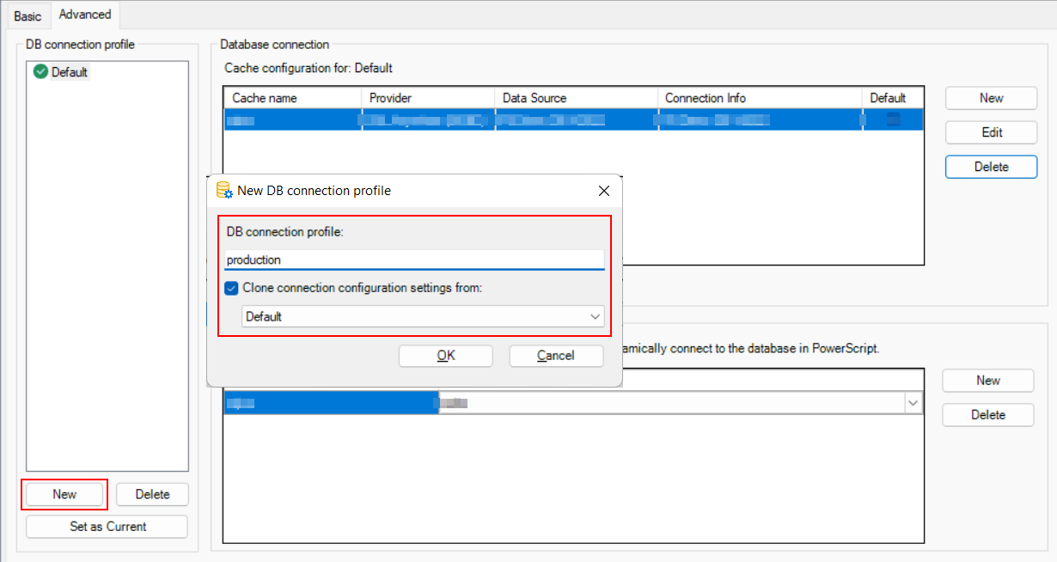Click Edit for the cache configuration
Screen dimensions: 1057x562
coord(991,132)
